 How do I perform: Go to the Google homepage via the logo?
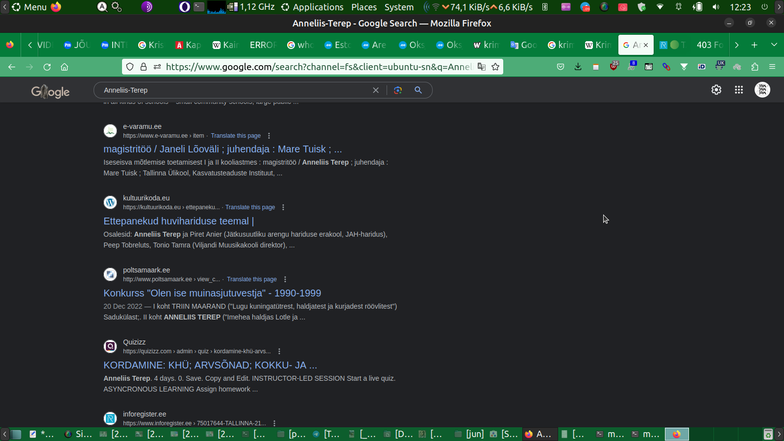50,91
